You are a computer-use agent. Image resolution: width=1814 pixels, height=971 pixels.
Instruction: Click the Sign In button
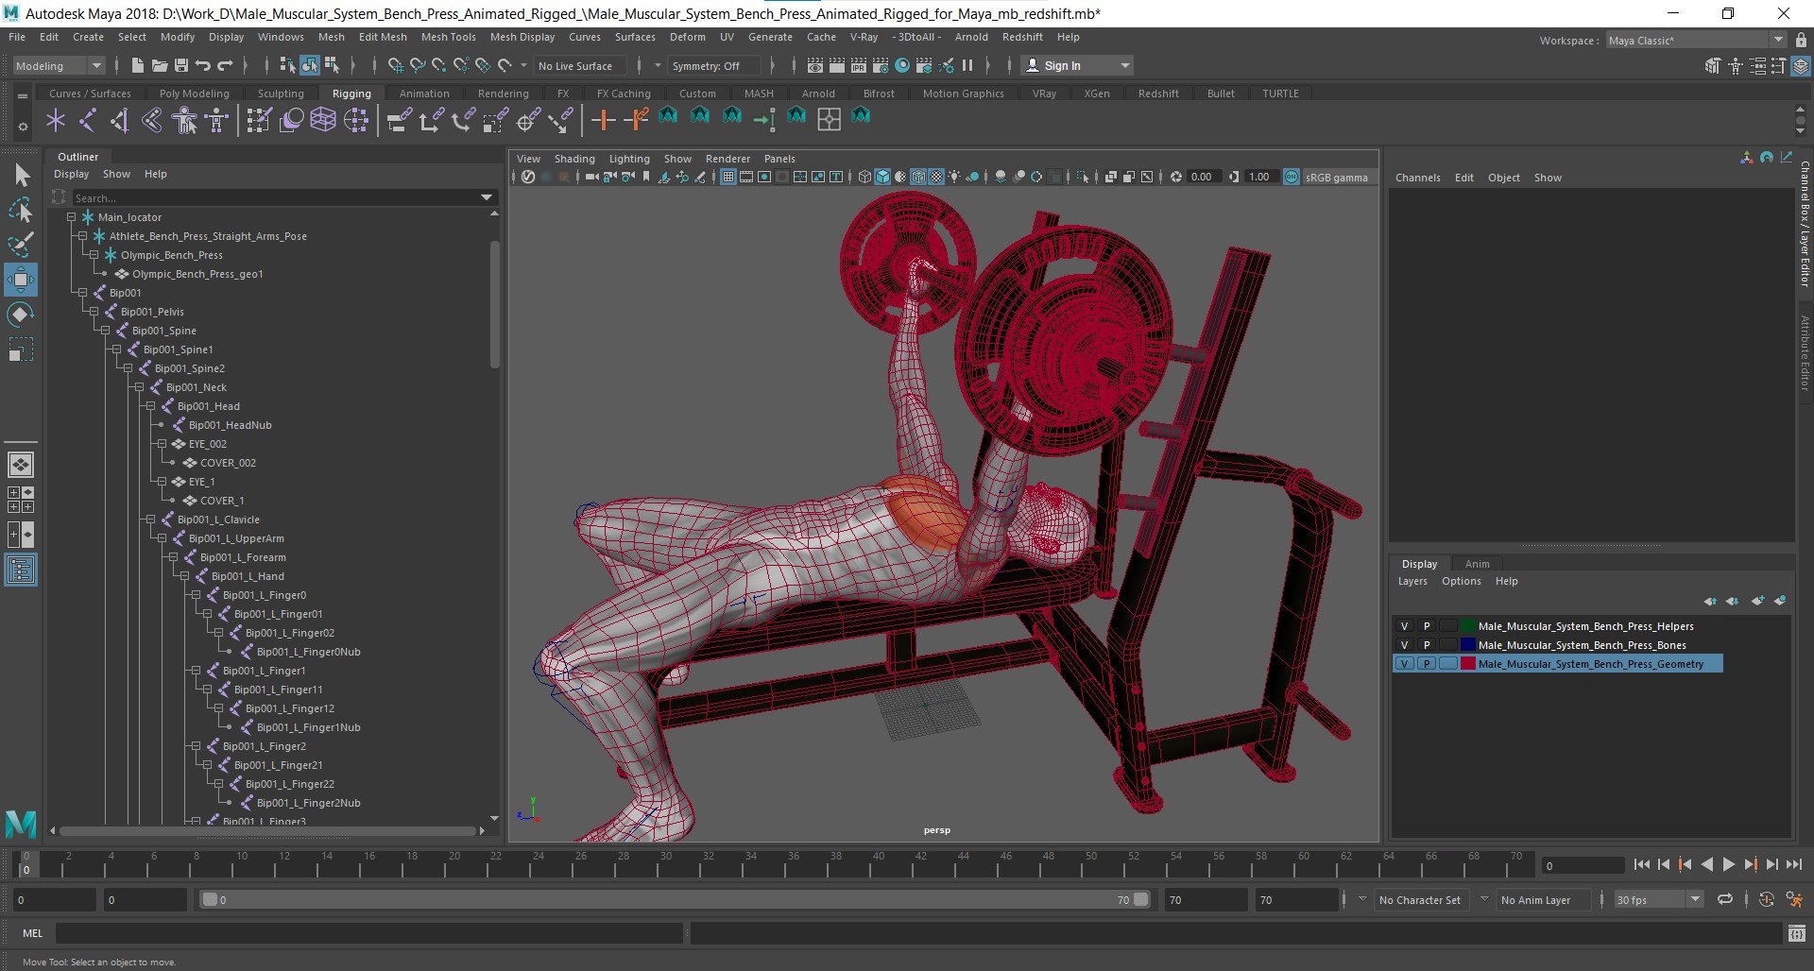(1078, 66)
